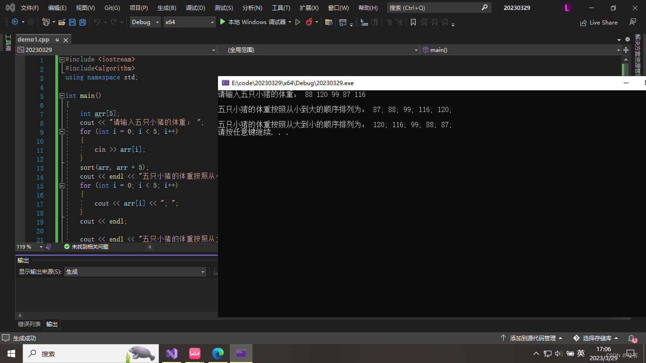Viewport: 646px width, 363px height.
Task: Switch to the 错误列表 tab
Action: [29, 324]
